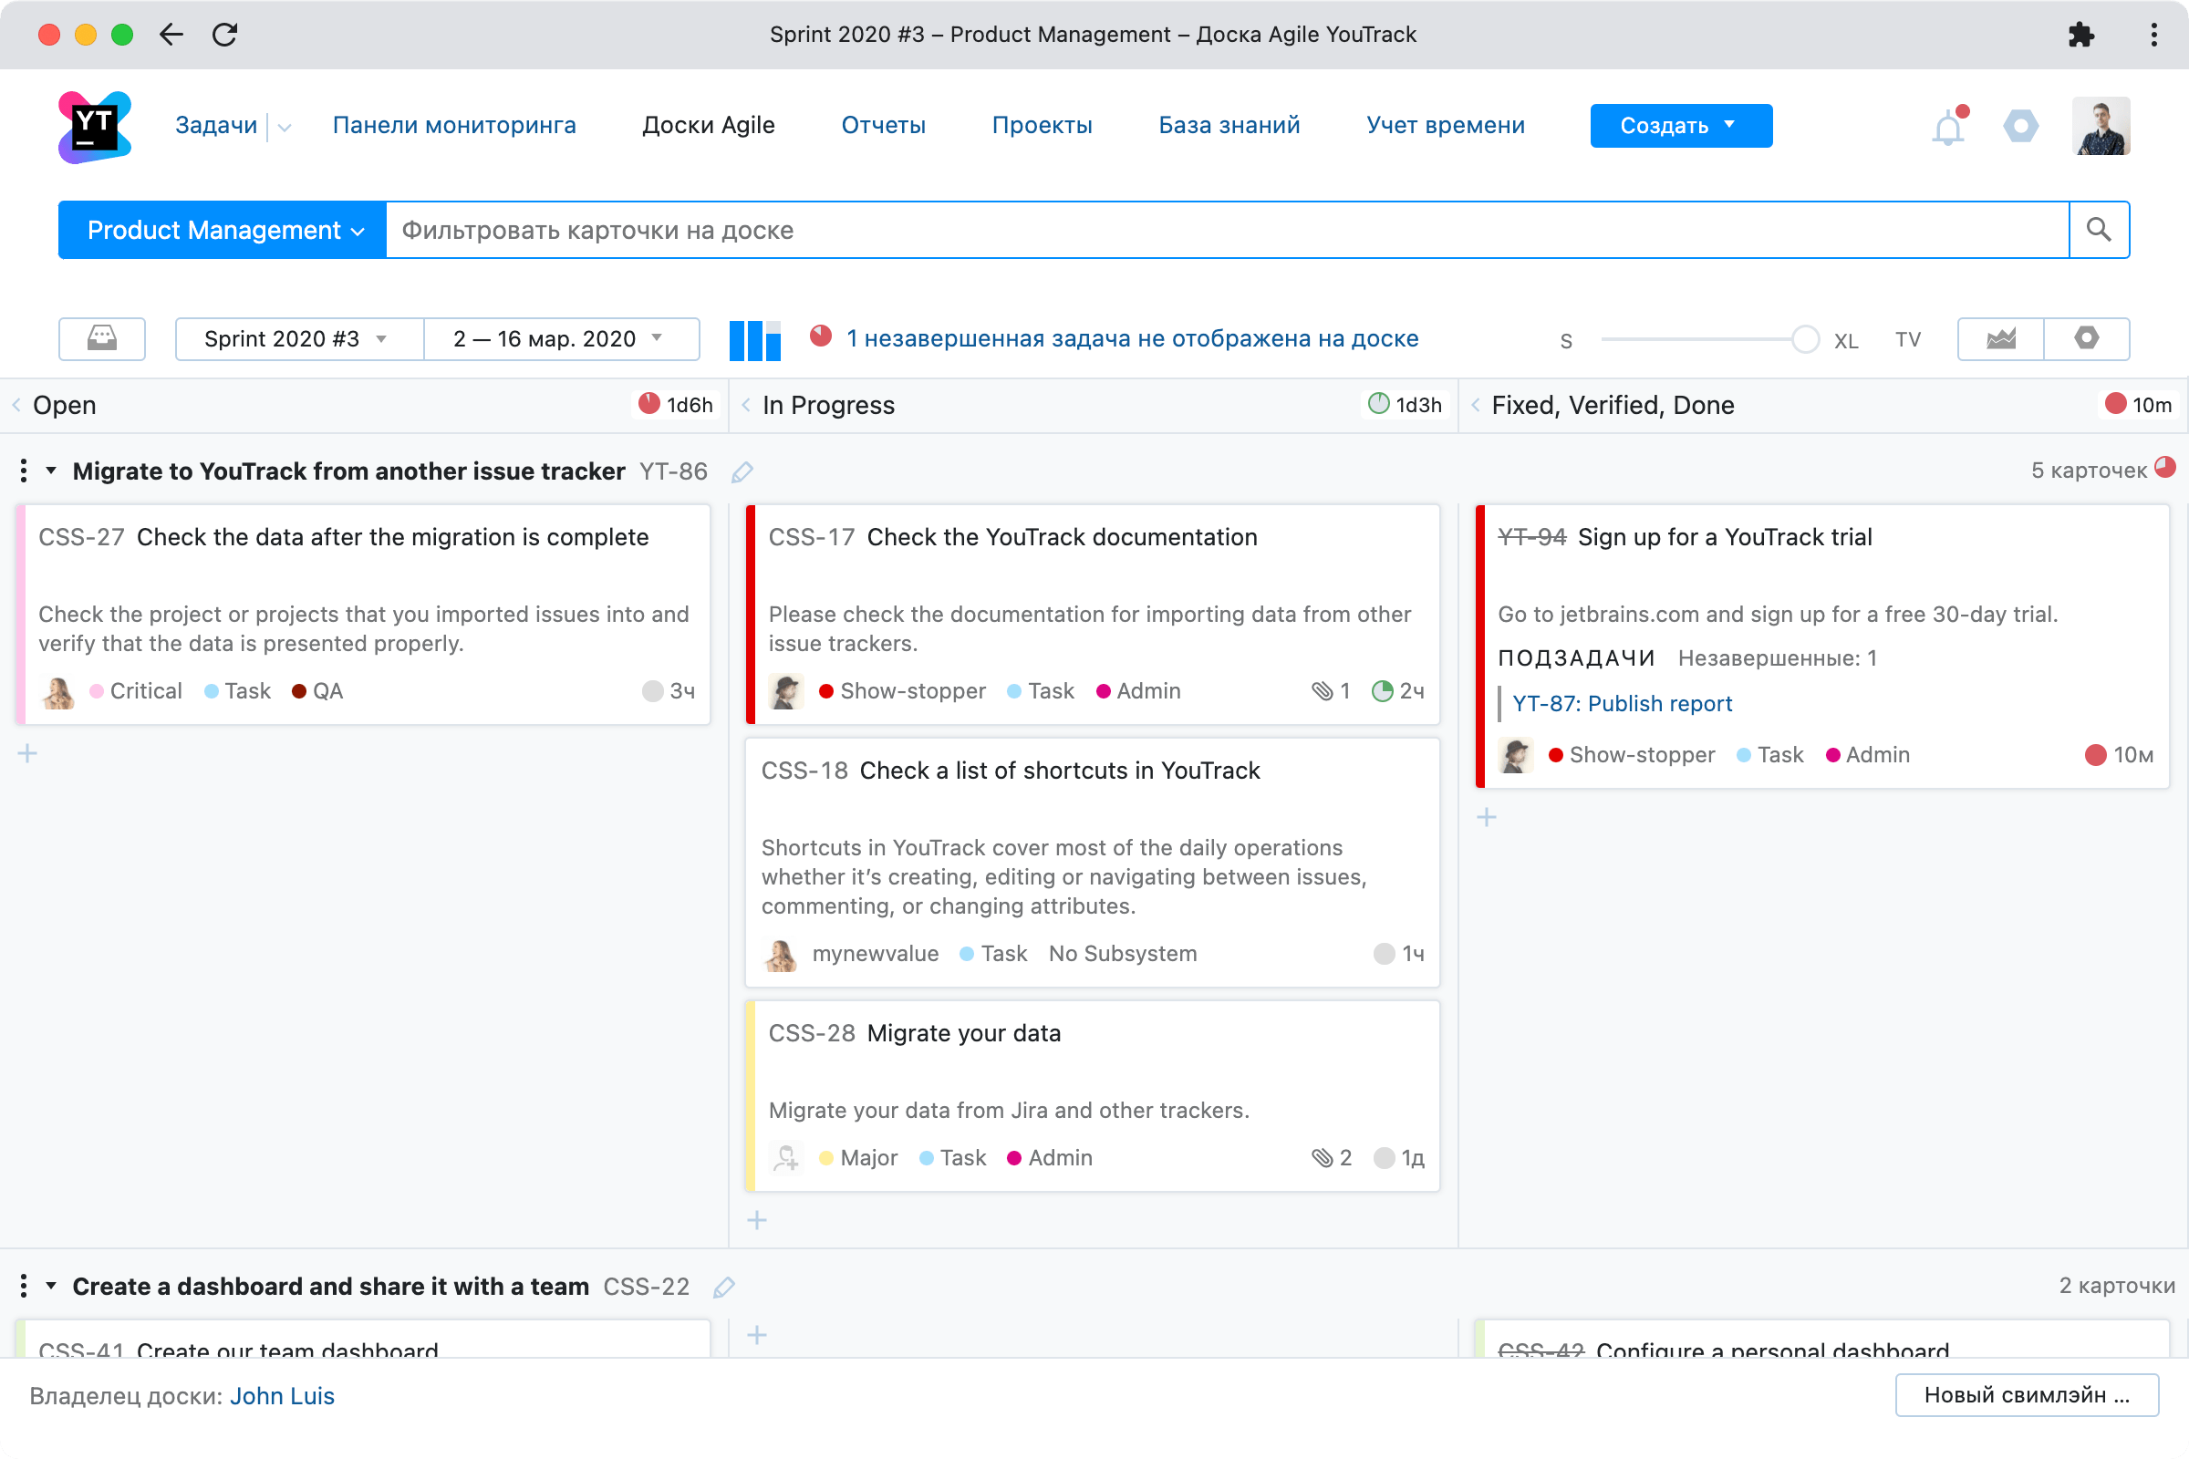Click the Critical priority on CSS-27

(x=136, y=691)
